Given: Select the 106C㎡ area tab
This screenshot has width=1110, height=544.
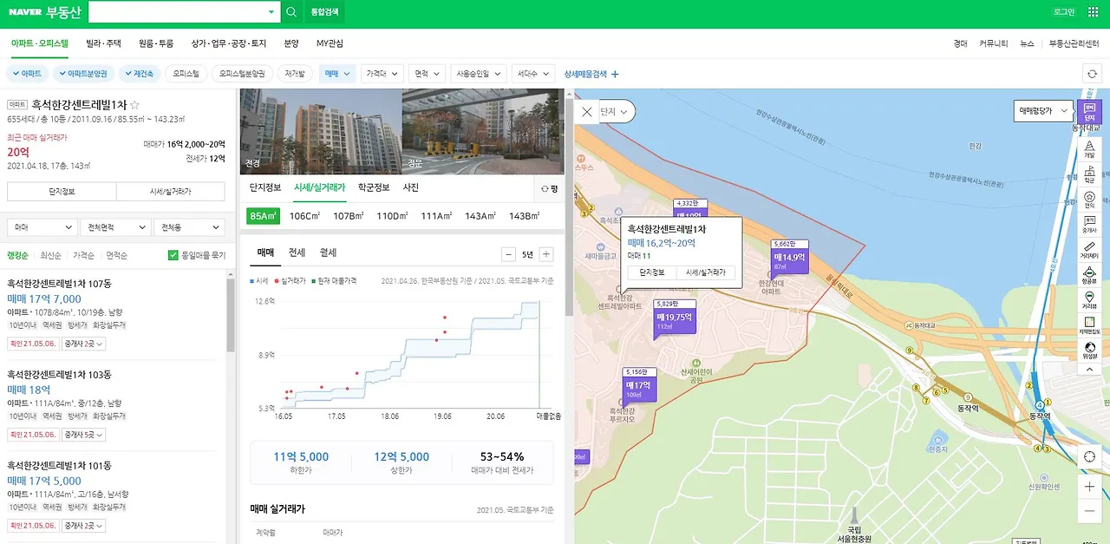Looking at the screenshot, I should [x=304, y=216].
